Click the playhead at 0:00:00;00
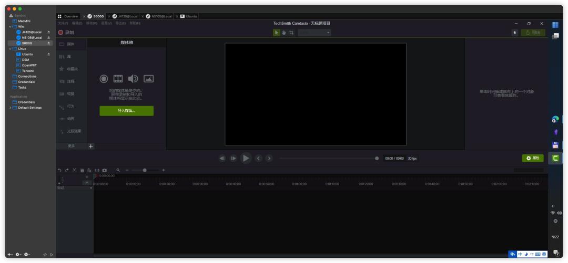The image size is (568, 263). [96, 176]
